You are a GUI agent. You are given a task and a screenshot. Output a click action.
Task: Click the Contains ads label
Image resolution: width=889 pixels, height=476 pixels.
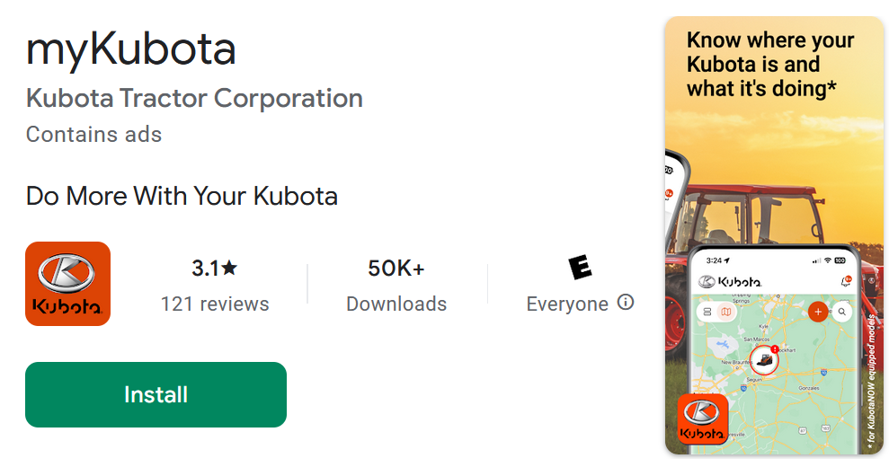pos(94,135)
